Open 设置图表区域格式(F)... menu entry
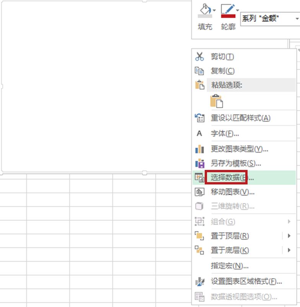Screen dimensions: 300x307 pos(244,281)
